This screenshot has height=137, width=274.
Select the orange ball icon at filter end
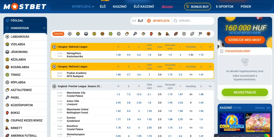(x=208, y=34)
